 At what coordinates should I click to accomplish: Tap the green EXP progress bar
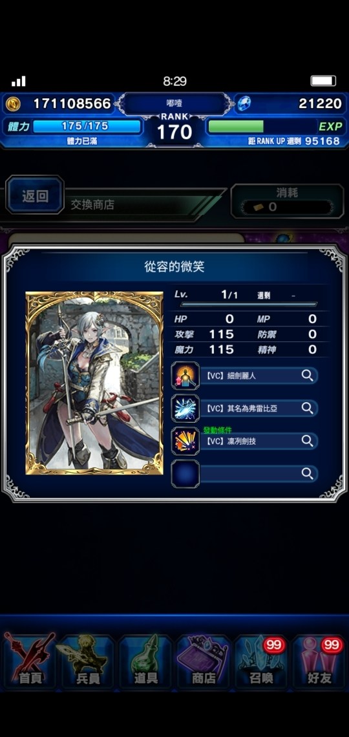(235, 127)
